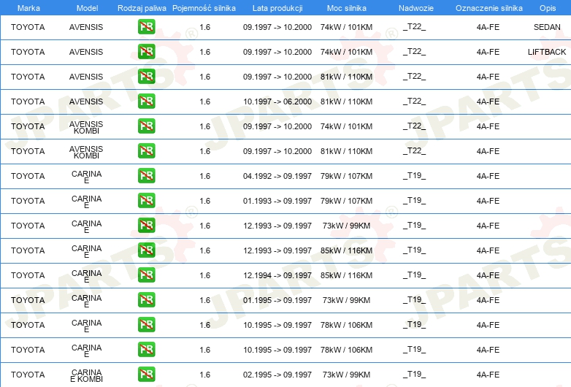Select the date cell 02.1995 -> 09.1997
The image size is (571, 387).
[x=277, y=375]
